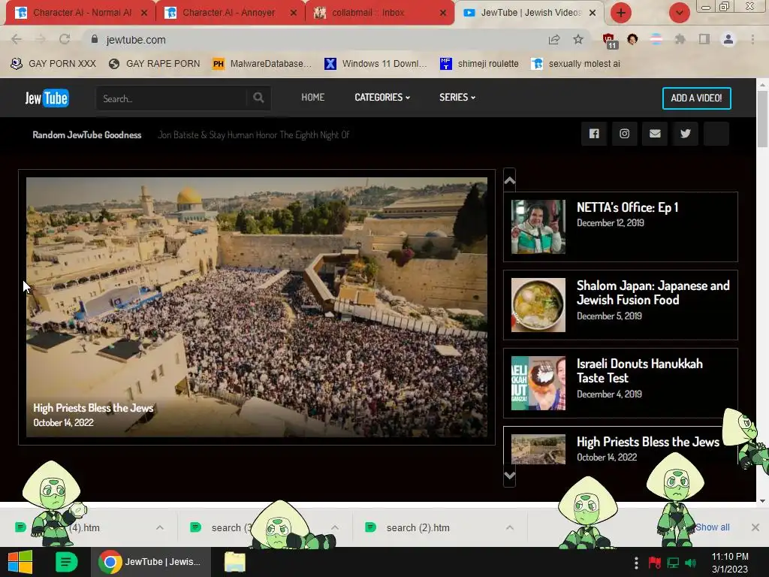
Task: Open options chevron for search (3) download
Action: pos(335,527)
